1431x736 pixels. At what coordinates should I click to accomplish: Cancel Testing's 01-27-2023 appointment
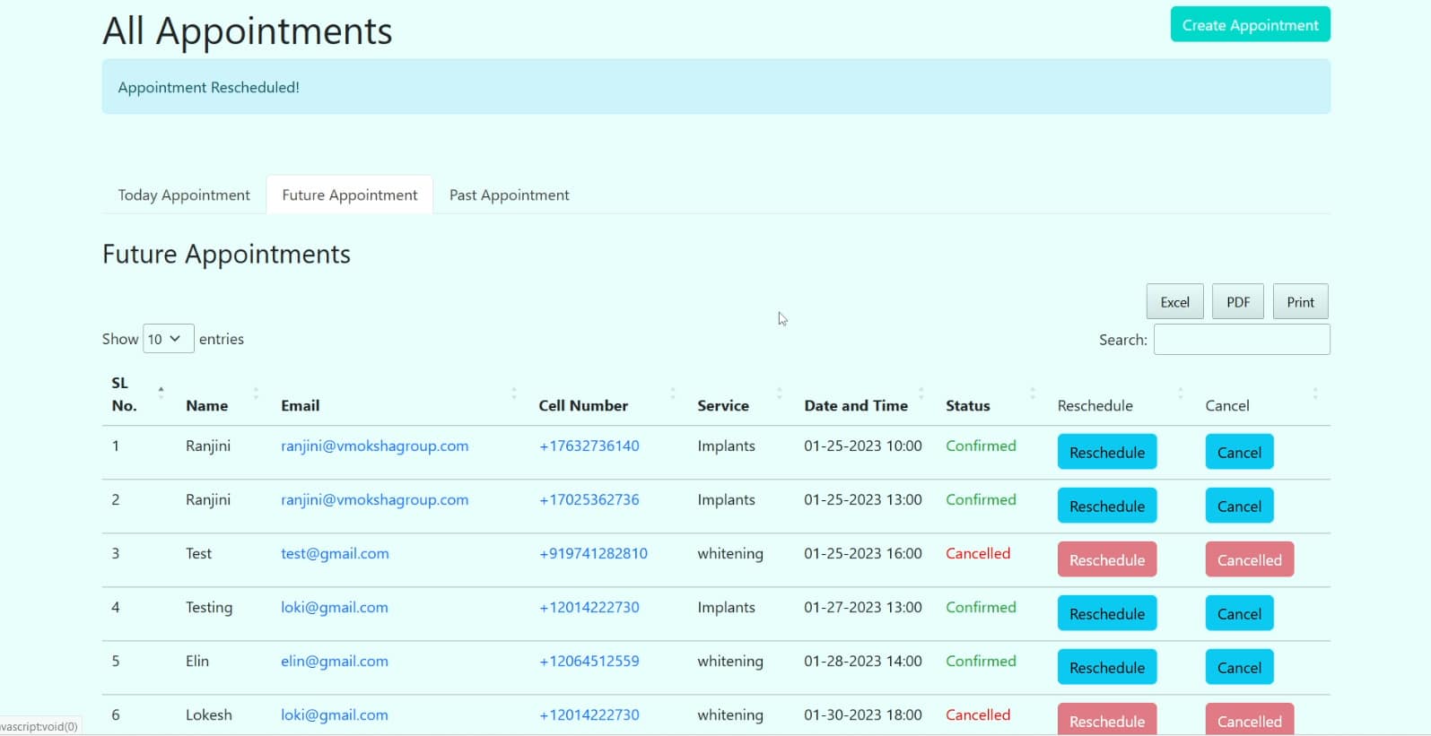click(x=1239, y=614)
